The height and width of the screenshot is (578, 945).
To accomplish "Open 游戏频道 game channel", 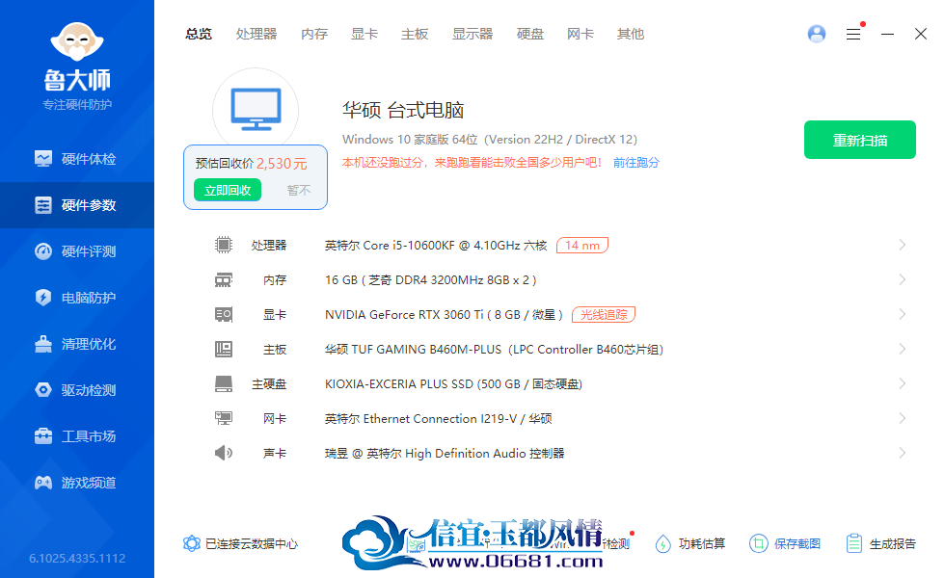I will pyautogui.click(x=76, y=483).
